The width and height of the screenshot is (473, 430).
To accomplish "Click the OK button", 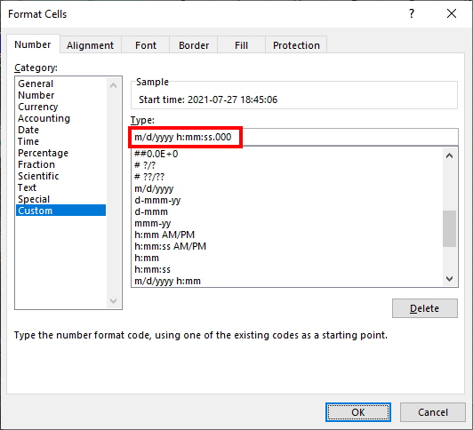I will pyautogui.click(x=358, y=412).
